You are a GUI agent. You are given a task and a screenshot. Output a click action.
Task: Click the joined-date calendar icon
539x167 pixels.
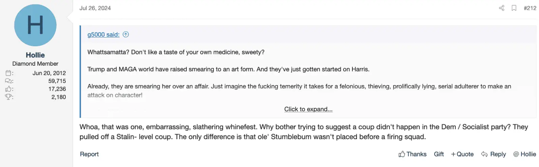9,73
